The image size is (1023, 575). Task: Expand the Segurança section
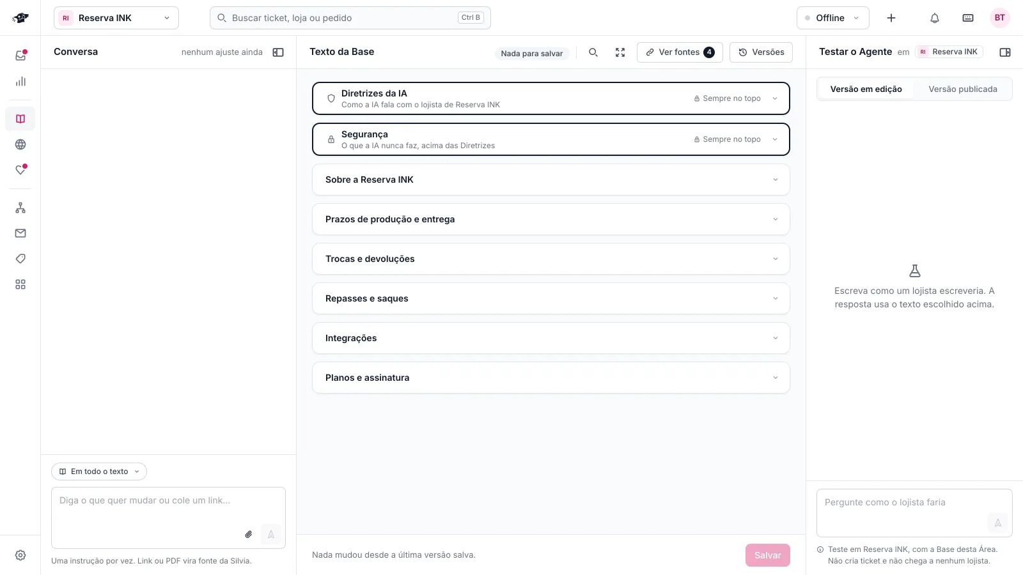pyautogui.click(x=551, y=139)
